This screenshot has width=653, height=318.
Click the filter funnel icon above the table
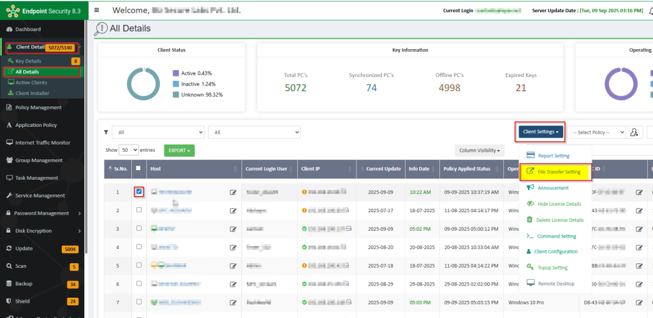[x=106, y=132]
